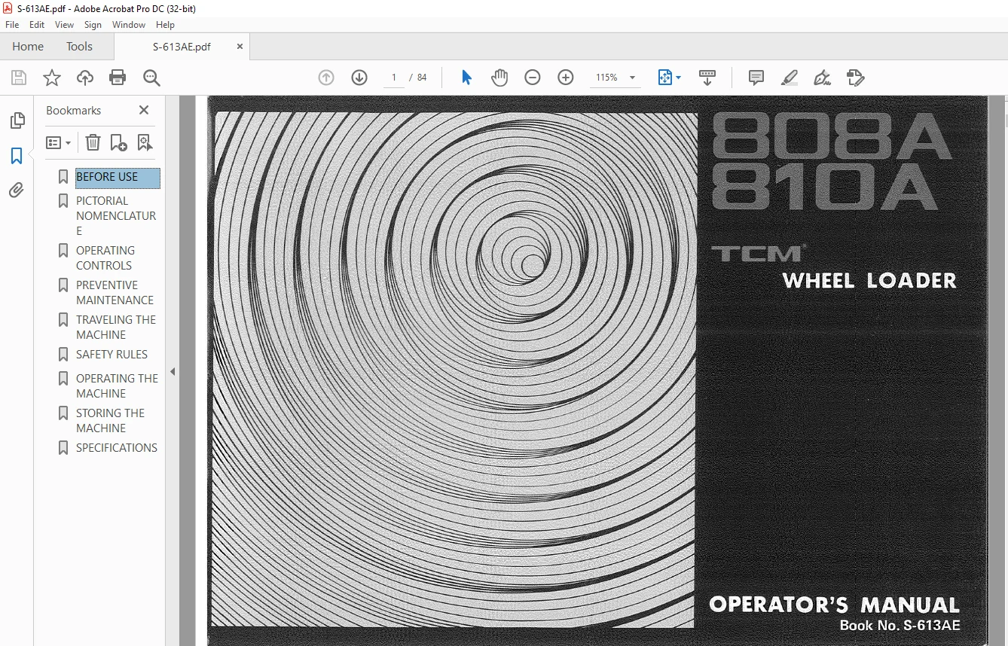The height and width of the screenshot is (646, 1008).
Task: Switch to the Home tab
Action: point(28,46)
